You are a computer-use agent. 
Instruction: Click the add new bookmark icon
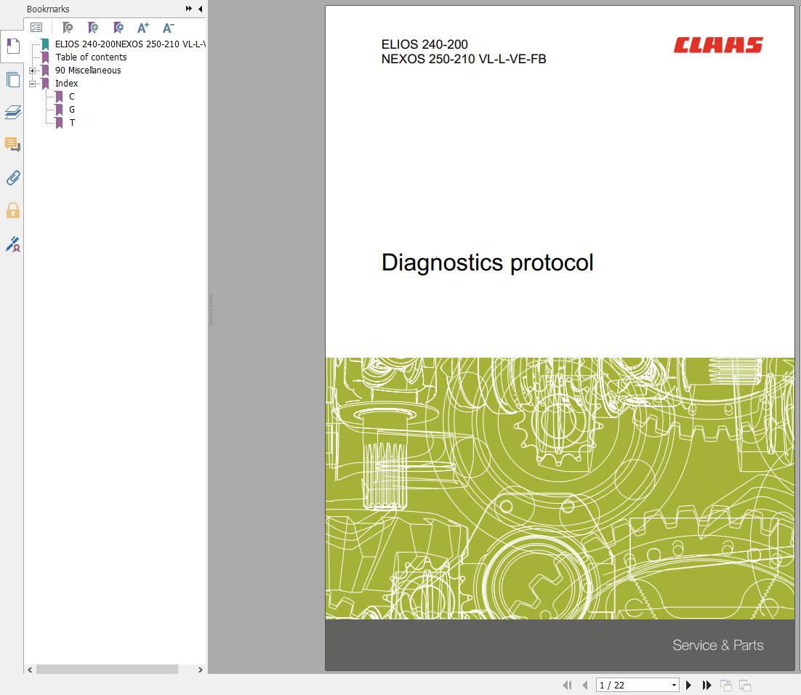tap(92, 28)
